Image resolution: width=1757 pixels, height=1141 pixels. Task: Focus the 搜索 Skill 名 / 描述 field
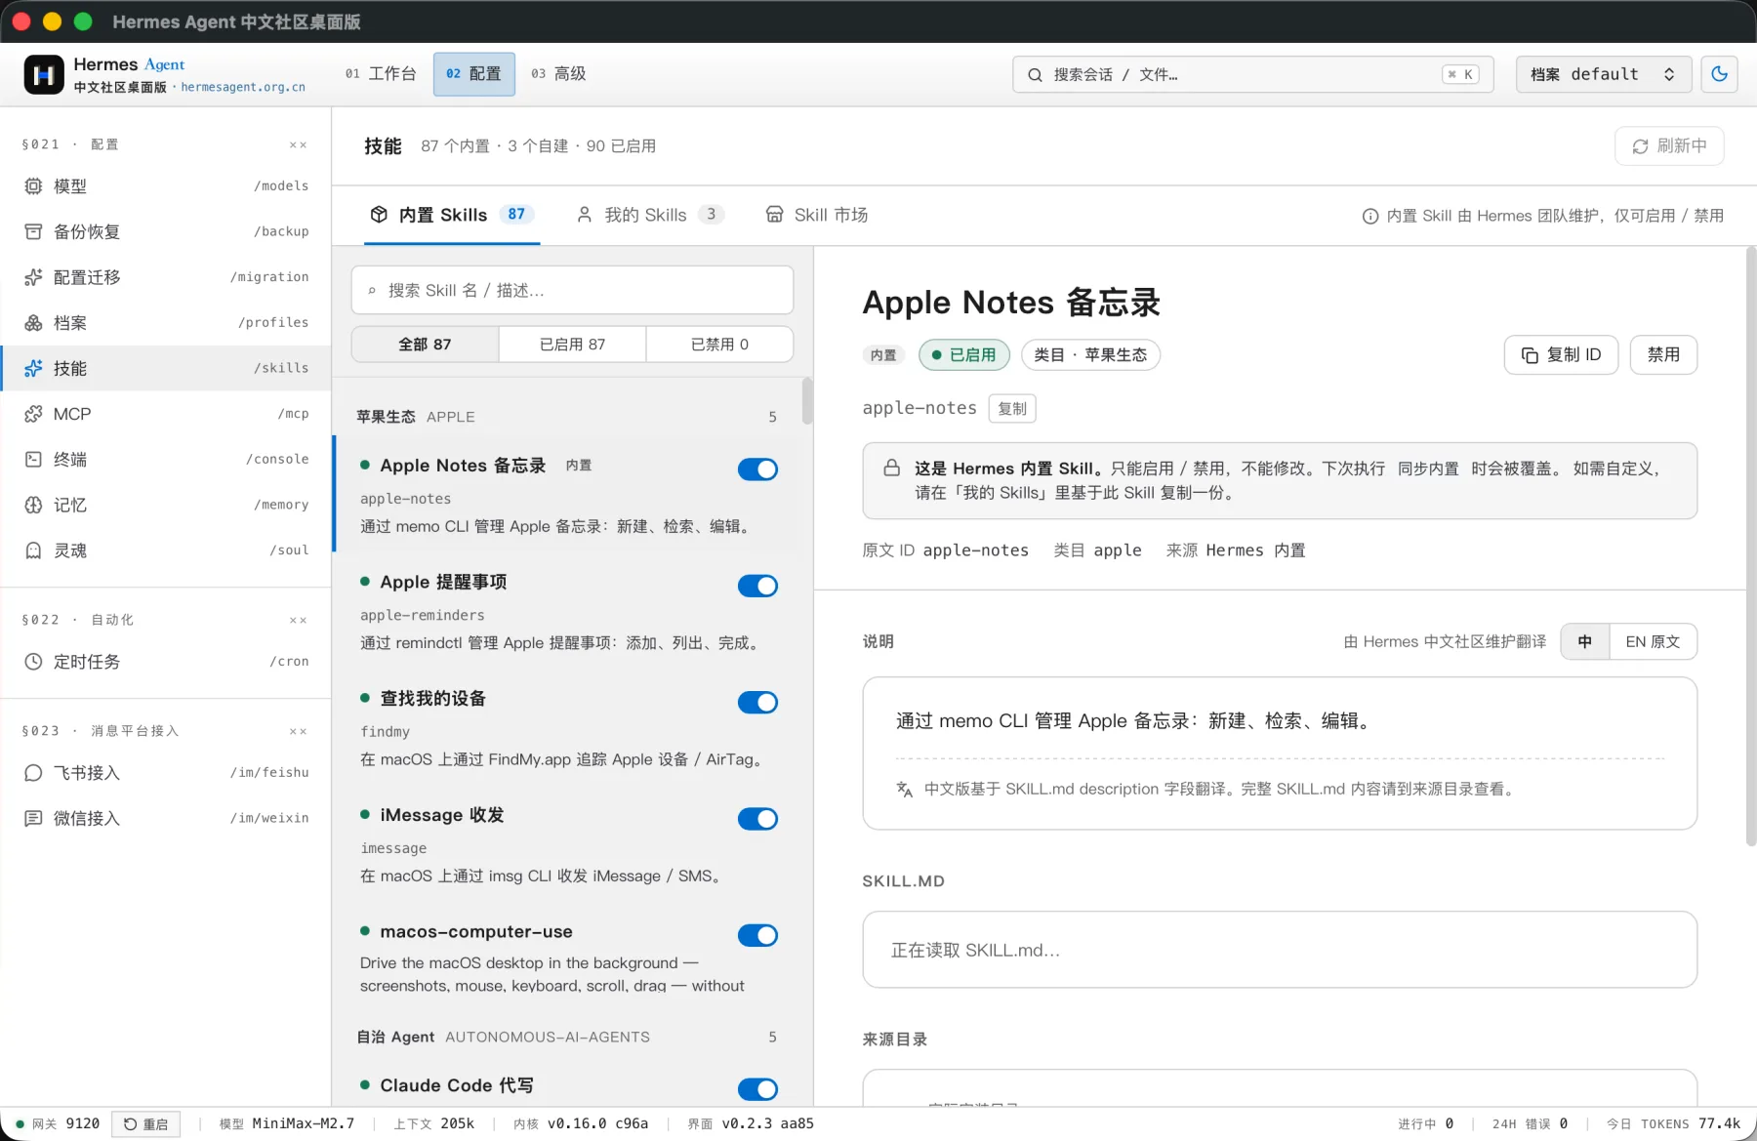[x=572, y=290]
